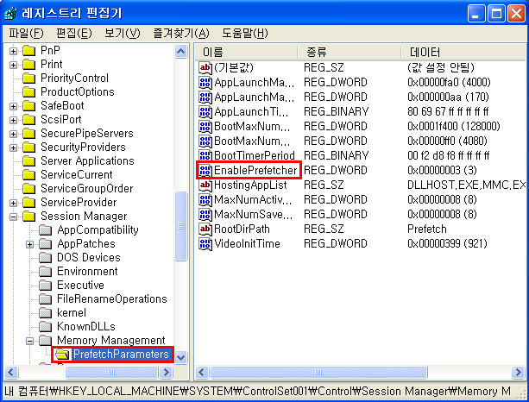Click the Environment folder icon
The width and height of the screenshot is (529, 402).
(46, 272)
